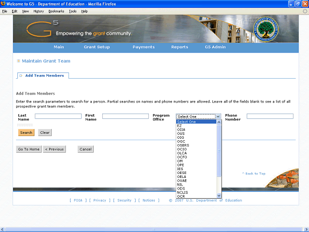
Task: Click the Last Name input field
Action: point(58,116)
